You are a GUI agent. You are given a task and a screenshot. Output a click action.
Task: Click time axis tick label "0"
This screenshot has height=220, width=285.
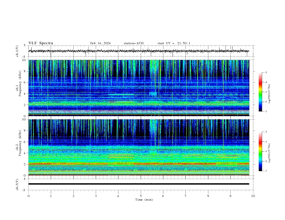[x=28, y=196]
